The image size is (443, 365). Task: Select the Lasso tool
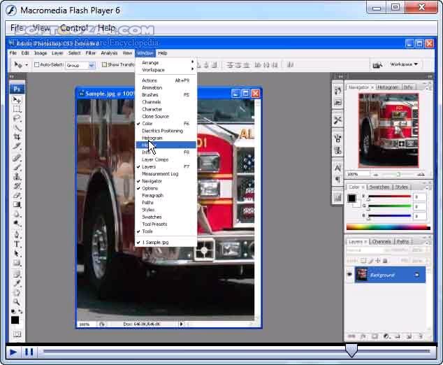17,118
